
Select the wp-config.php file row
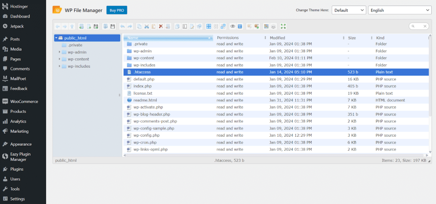click(276, 135)
